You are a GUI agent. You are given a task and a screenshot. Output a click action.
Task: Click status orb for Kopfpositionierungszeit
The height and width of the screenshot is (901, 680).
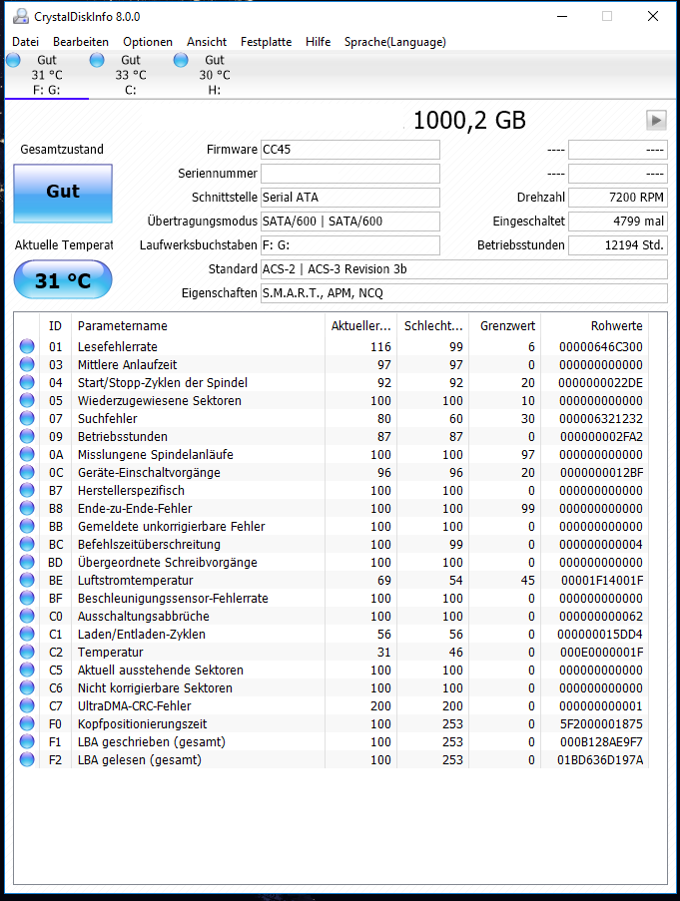[27, 723]
